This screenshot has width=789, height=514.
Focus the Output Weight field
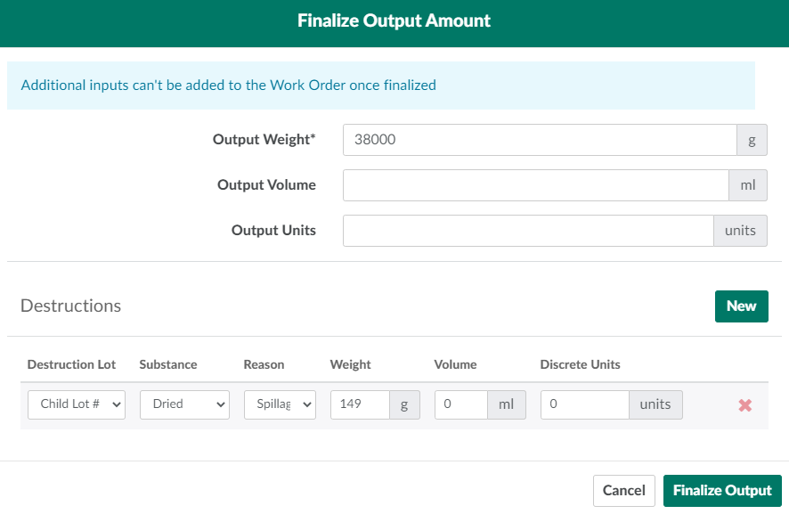[x=539, y=140]
